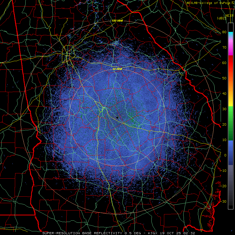Click the "30" value on the dBZ scale
The image size is (235, 235).
pos(224,109)
